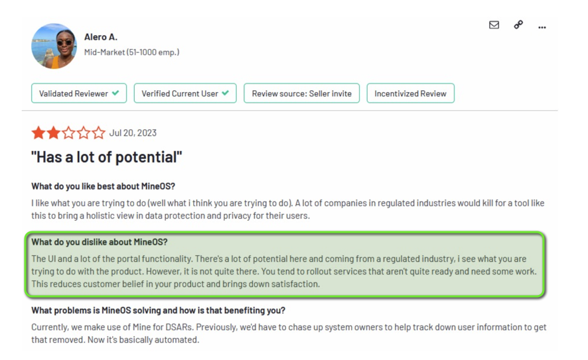Image resolution: width=588 pixels, height=360 pixels.
Task: Click the green checkmark in Validated Reviewer
Action: [115, 93]
